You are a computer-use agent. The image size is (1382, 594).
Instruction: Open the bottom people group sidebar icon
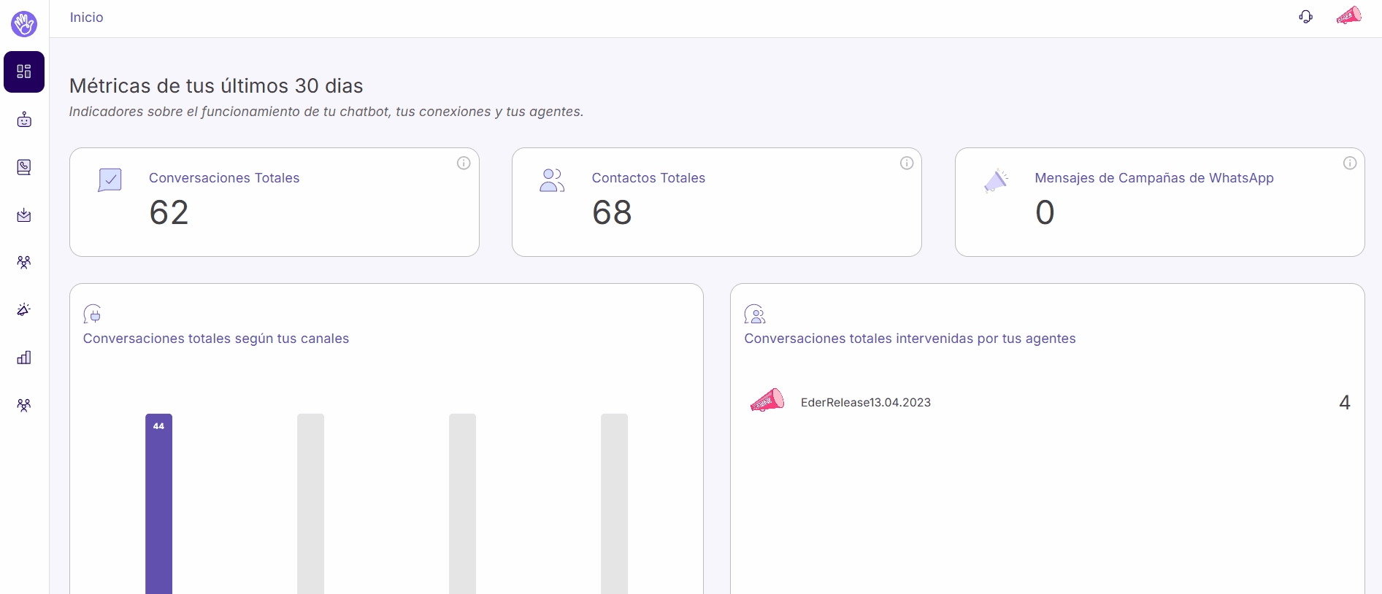(24, 405)
